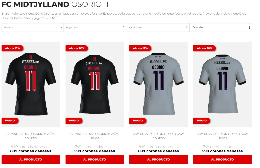Image resolution: width=260 pixels, height=168 pixels.
Task: Click the Fabricantes chevron arrow
Action: point(186,27)
